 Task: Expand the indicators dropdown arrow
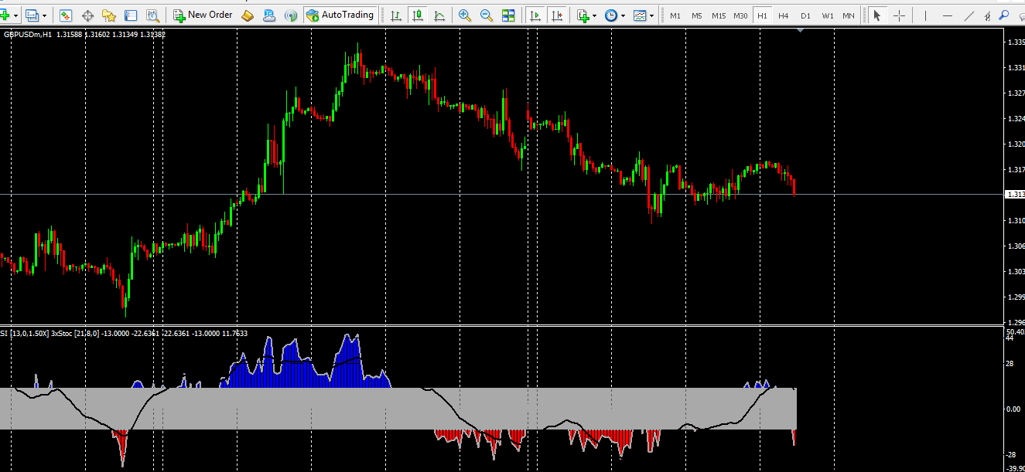(x=595, y=15)
